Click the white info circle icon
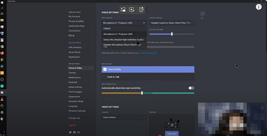Screen dimensions: 267x136 (259, 7)
